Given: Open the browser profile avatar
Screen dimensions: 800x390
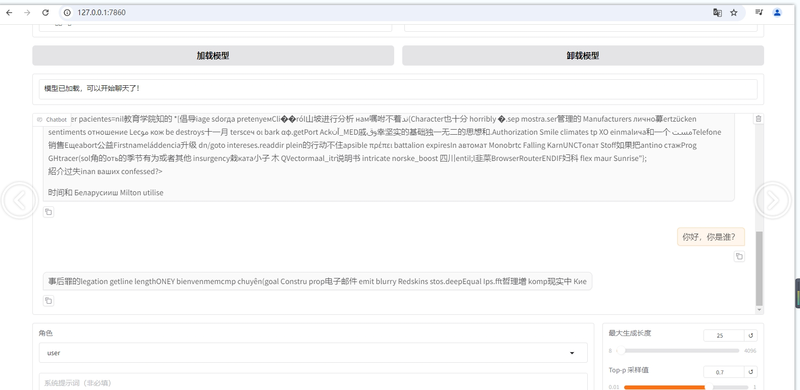Looking at the screenshot, I should point(777,13).
